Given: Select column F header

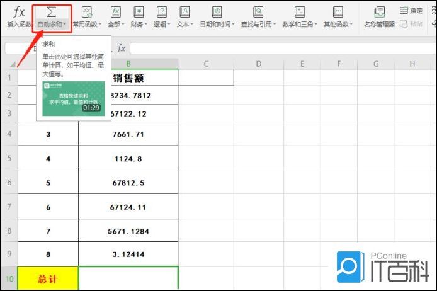Looking at the screenshot, I should pyautogui.click(x=339, y=64).
